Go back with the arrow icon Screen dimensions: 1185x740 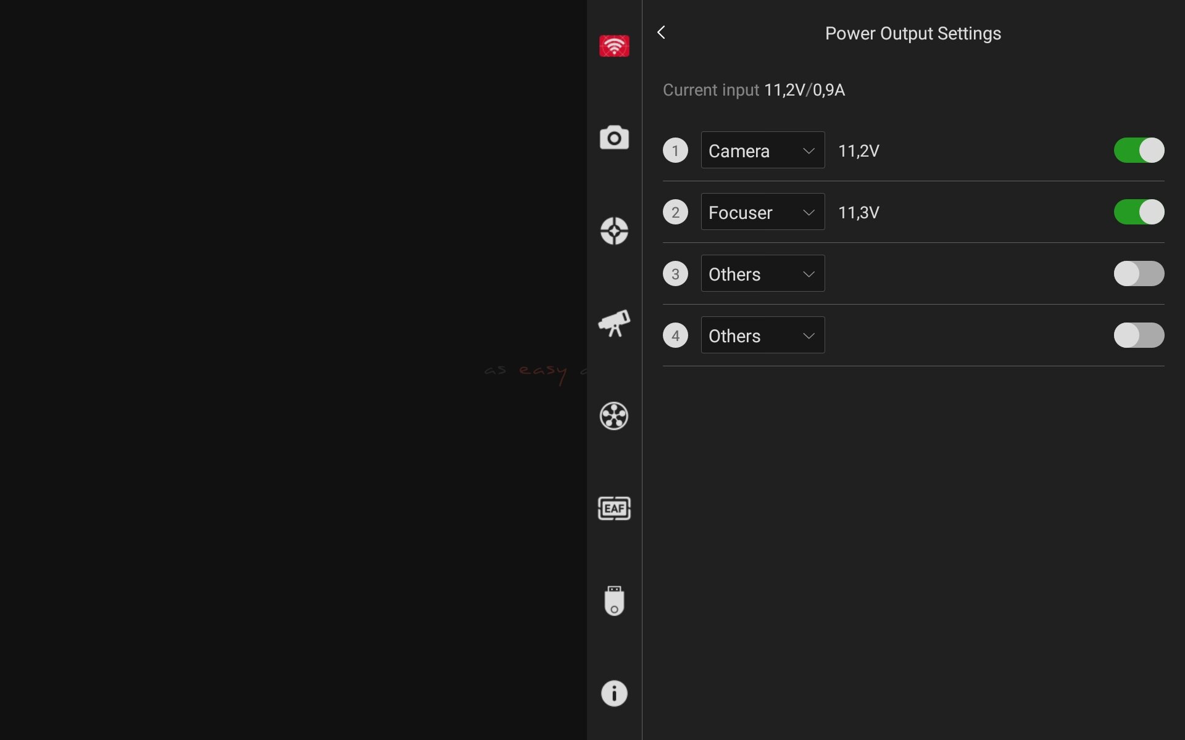click(x=661, y=33)
